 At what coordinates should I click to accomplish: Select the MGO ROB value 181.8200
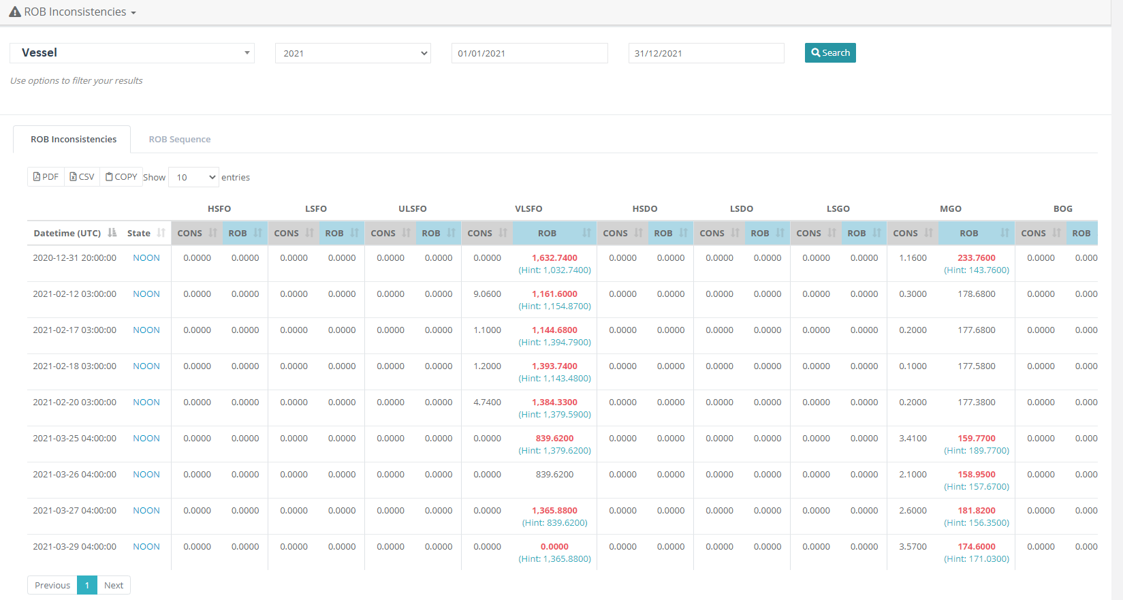tap(977, 511)
